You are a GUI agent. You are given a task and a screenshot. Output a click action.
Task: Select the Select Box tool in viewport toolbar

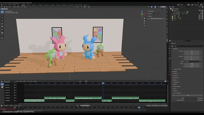coord(2,12)
